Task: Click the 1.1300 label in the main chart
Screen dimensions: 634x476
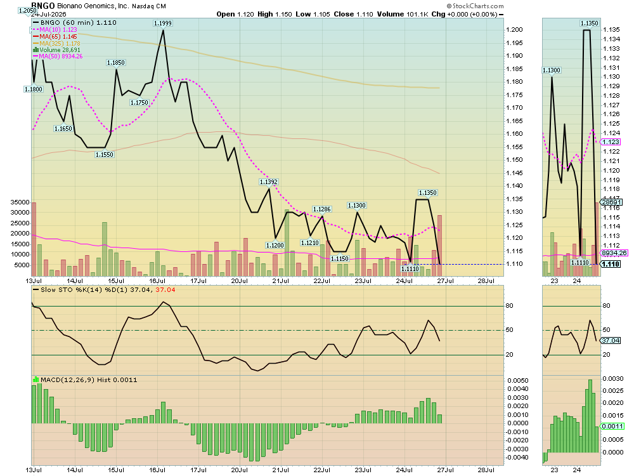Action: click(356, 205)
